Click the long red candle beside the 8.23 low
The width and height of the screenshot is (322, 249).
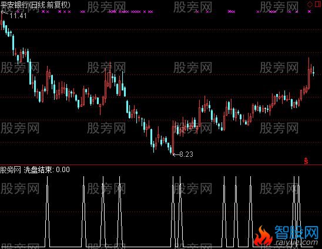tap(173, 137)
